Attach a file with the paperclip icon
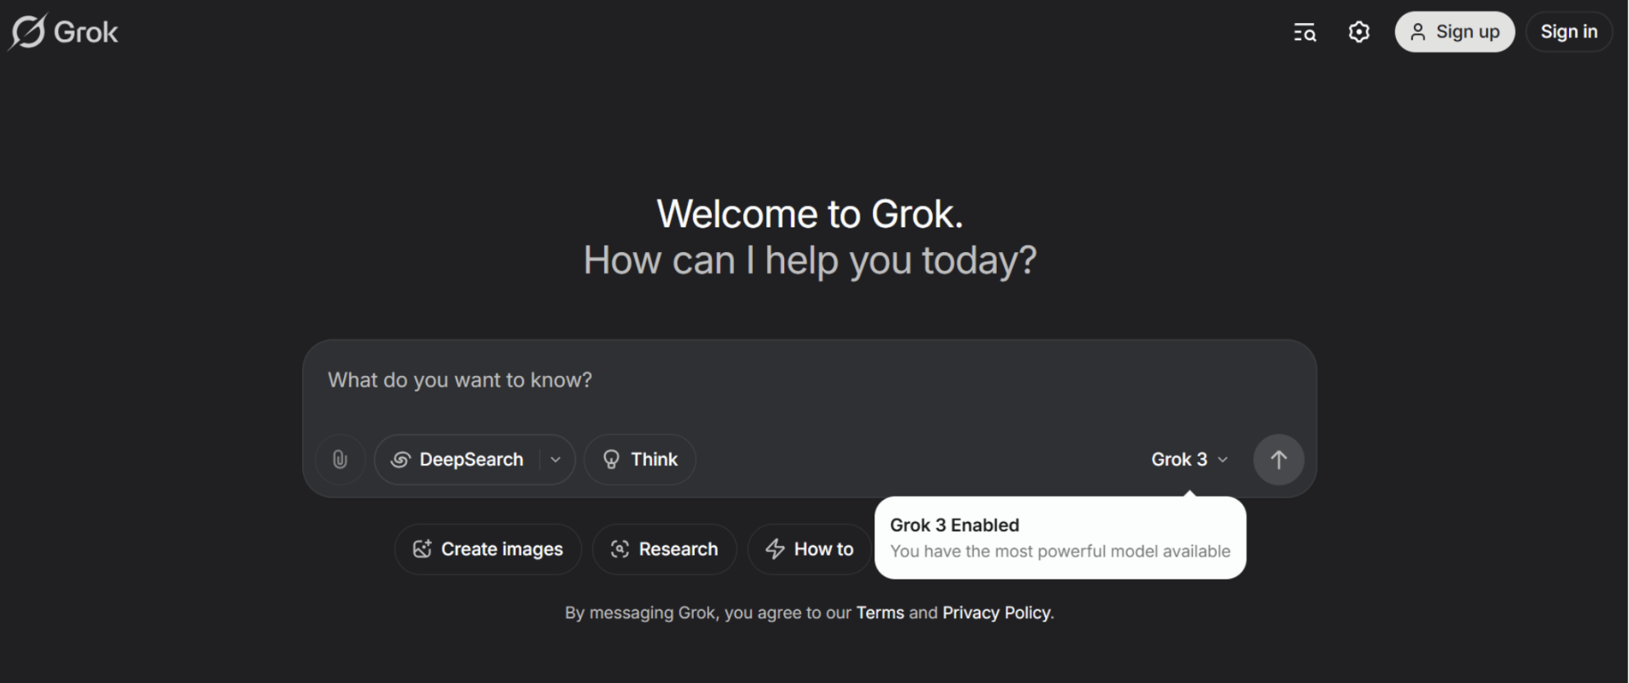Viewport: 1629px width, 683px height. (340, 460)
